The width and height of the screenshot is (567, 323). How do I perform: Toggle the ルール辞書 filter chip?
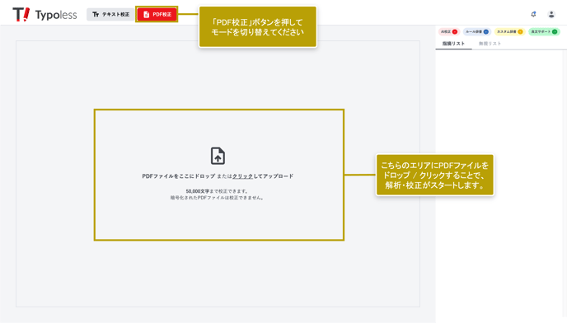(476, 32)
